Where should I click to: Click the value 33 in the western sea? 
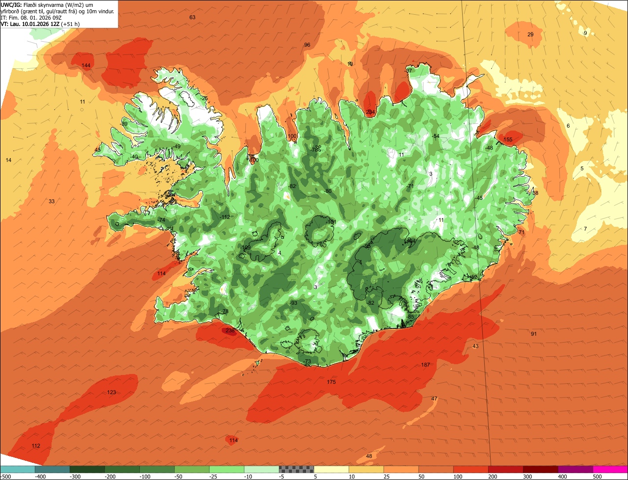[52, 201]
